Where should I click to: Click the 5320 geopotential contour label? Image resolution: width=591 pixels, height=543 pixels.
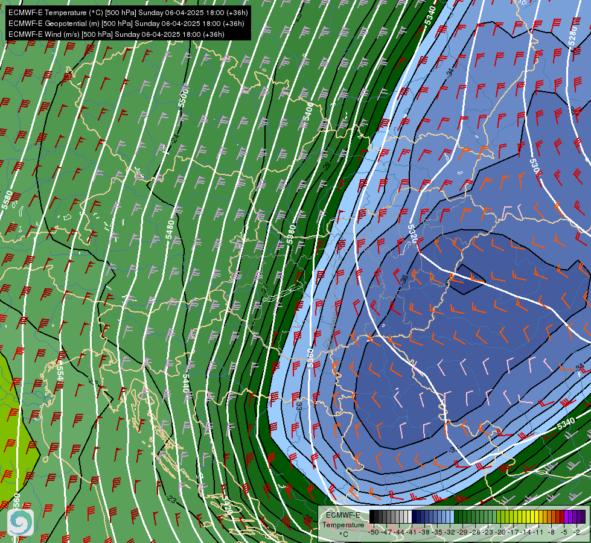tap(413, 233)
